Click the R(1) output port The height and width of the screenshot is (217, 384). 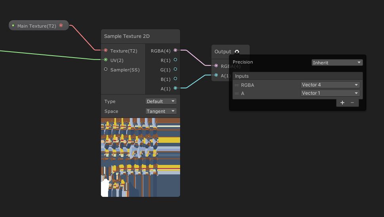pyautogui.click(x=175, y=60)
